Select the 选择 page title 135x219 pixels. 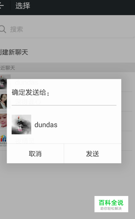tap(23, 6)
